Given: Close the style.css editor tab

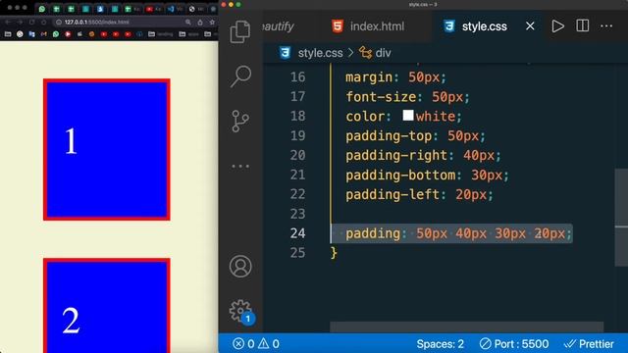Looking at the screenshot, I should coord(530,26).
